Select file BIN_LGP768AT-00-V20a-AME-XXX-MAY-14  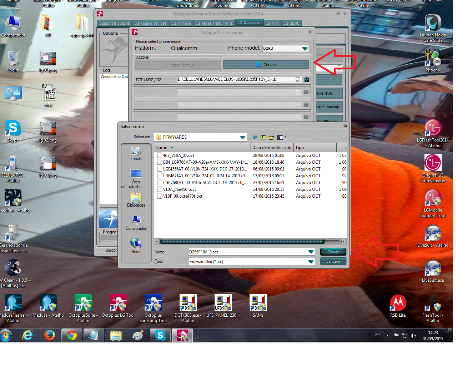tap(205, 162)
